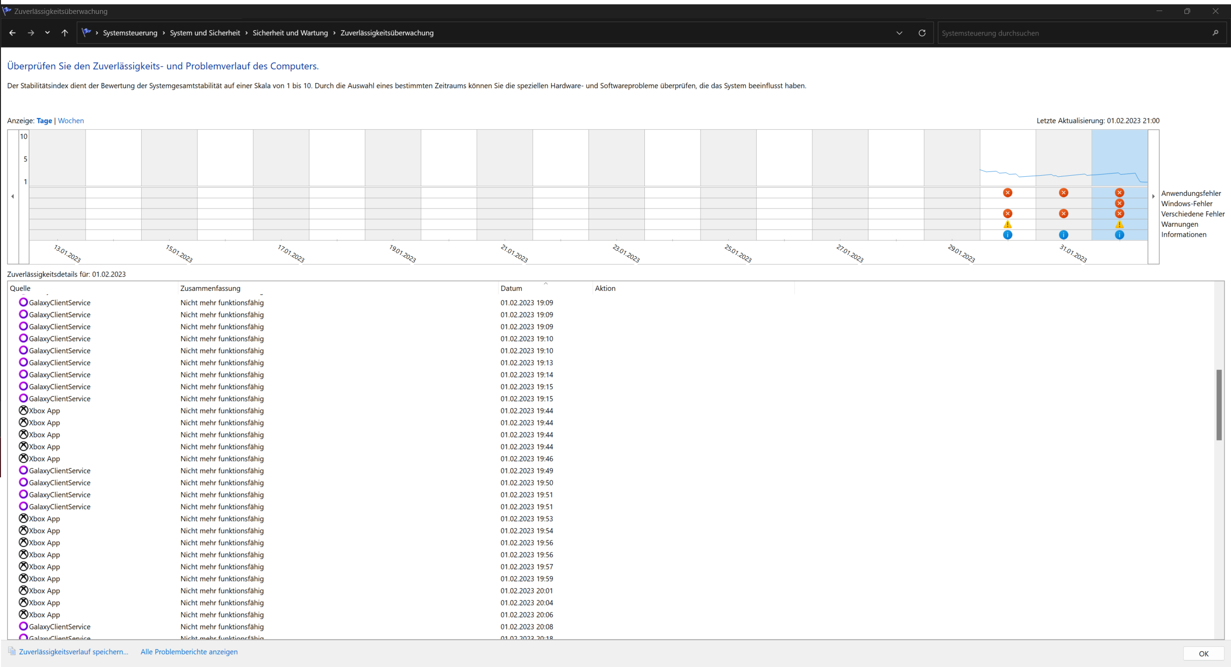Image resolution: width=1231 pixels, height=667 pixels.
Task: Select the Tage view
Action: (x=44, y=121)
